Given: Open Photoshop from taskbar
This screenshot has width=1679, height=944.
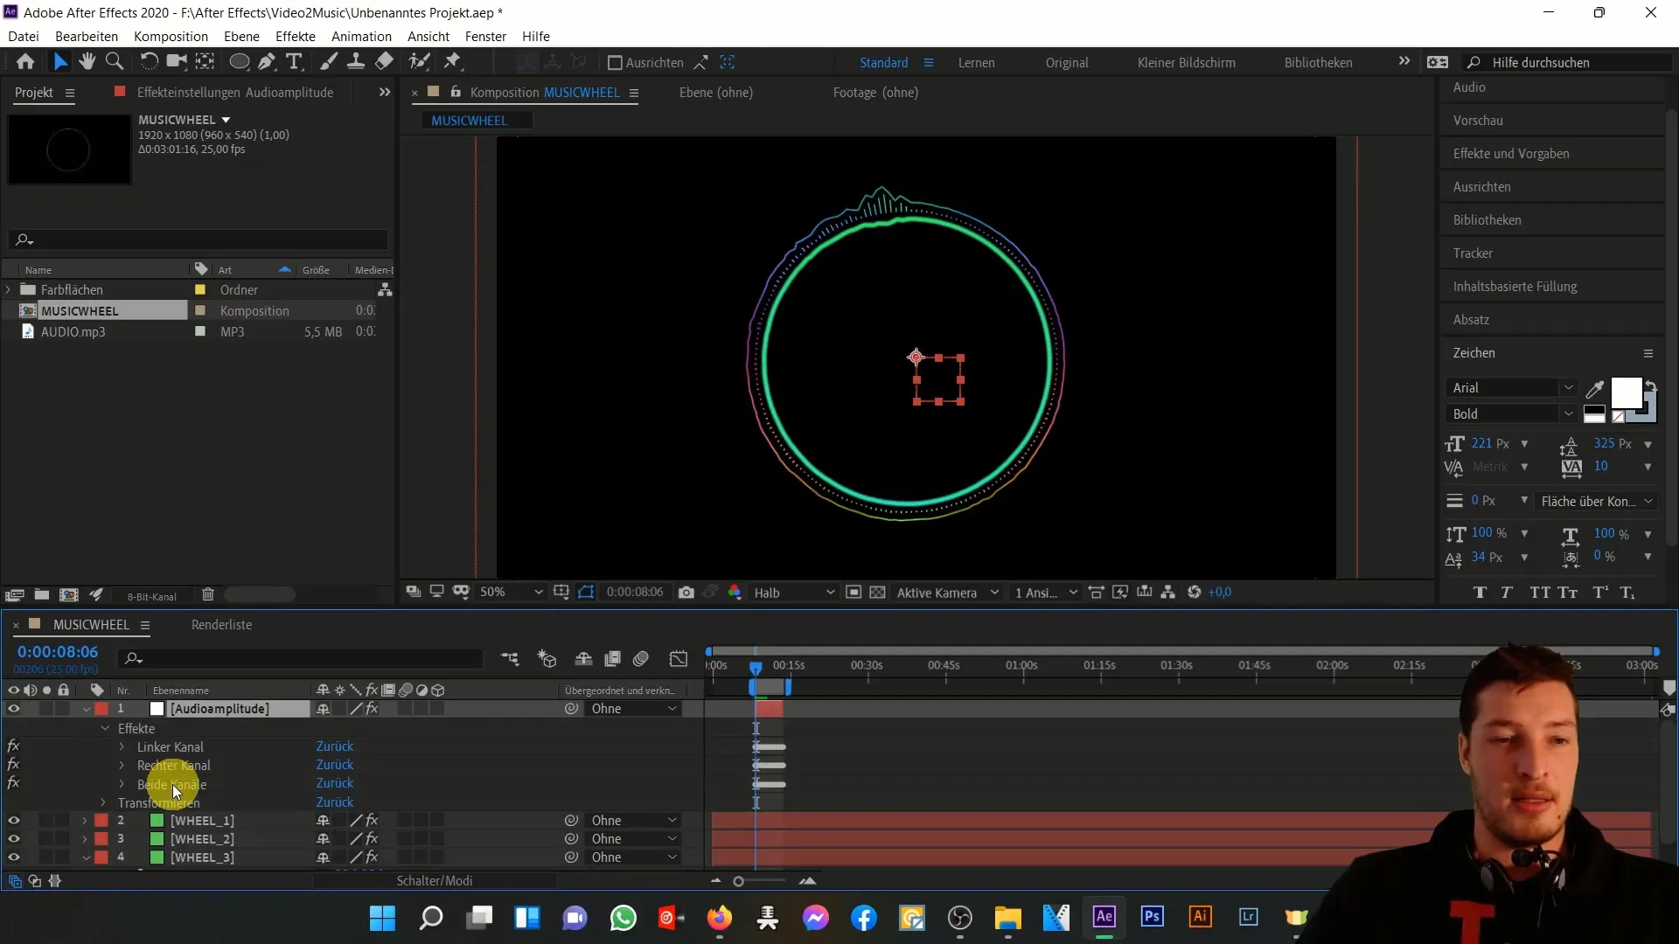Looking at the screenshot, I should click(1152, 917).
